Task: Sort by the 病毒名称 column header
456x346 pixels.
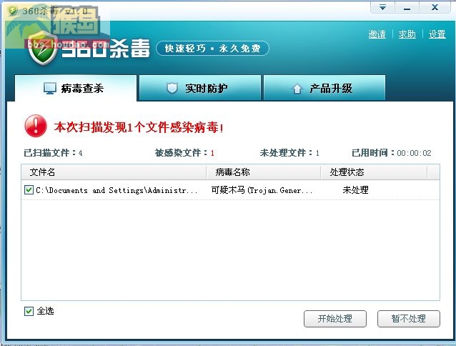Action: click(x=264, y=172)
